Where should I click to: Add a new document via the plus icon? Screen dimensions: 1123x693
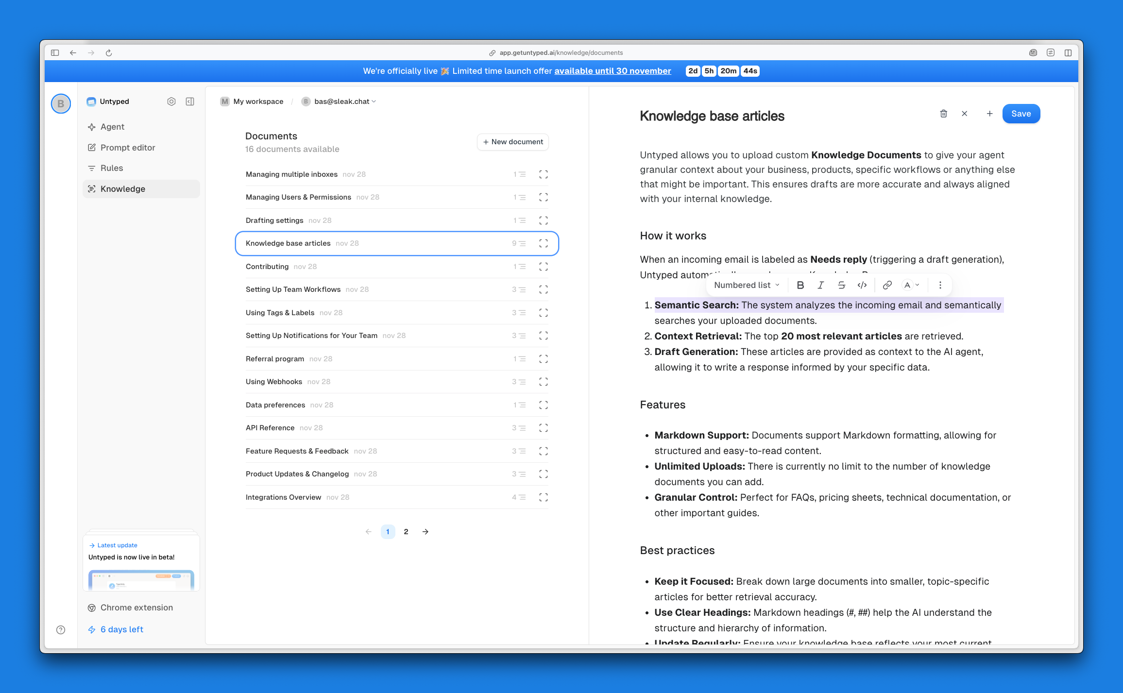click(990, 113)
